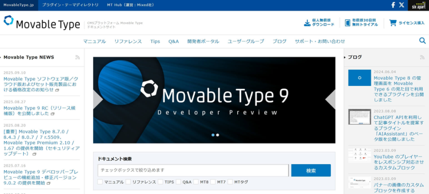Open thumbnail for 2023.08.08 ChatGPT post
The image size is (429, 194).
click(359, 116)
